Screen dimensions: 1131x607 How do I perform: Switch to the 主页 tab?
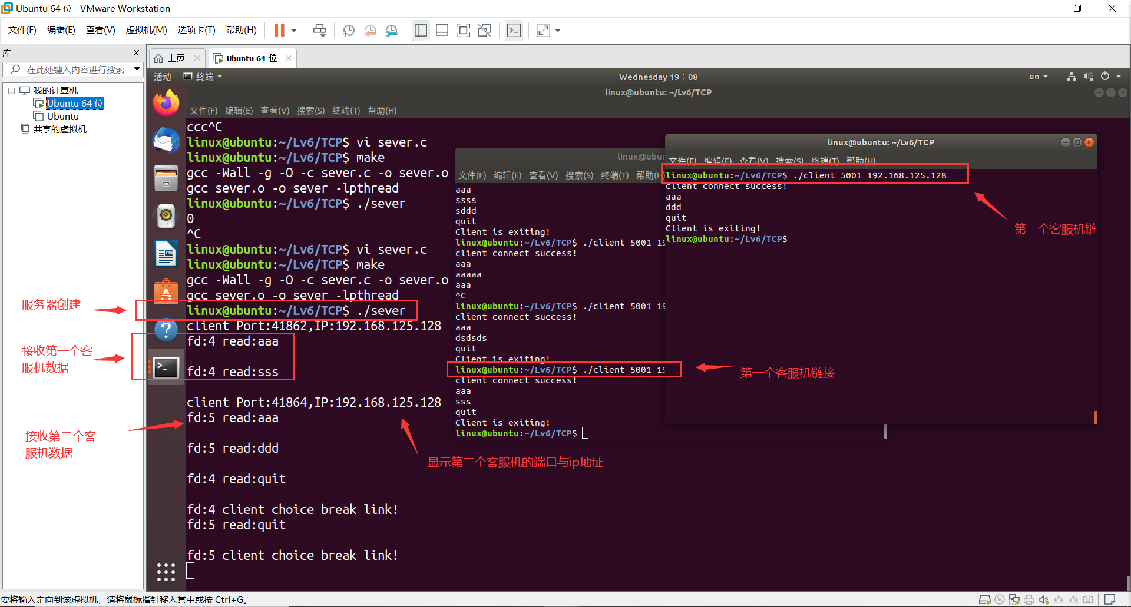[x=174, y=58]
